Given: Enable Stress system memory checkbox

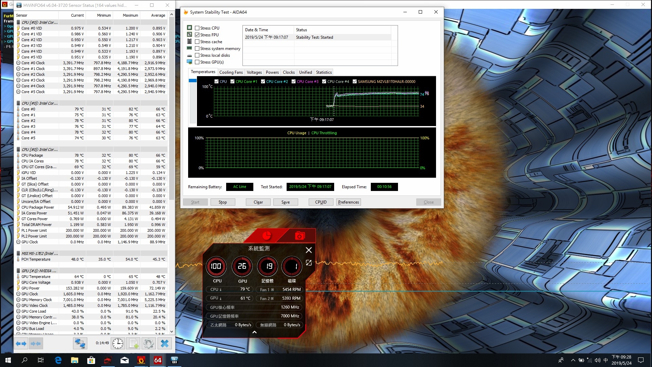Looking at the screenshot, I should click(197, 49).
